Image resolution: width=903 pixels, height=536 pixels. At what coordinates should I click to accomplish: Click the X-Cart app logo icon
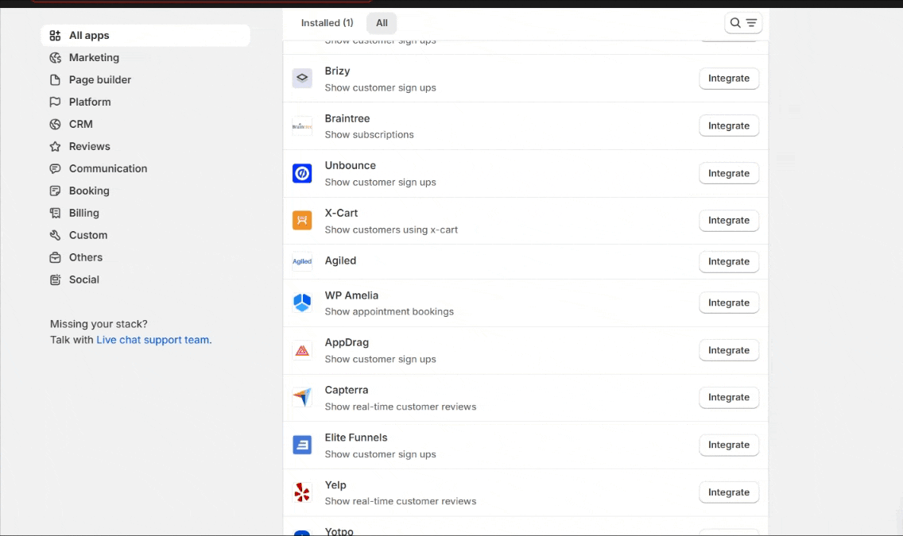(x=302, y=221)
